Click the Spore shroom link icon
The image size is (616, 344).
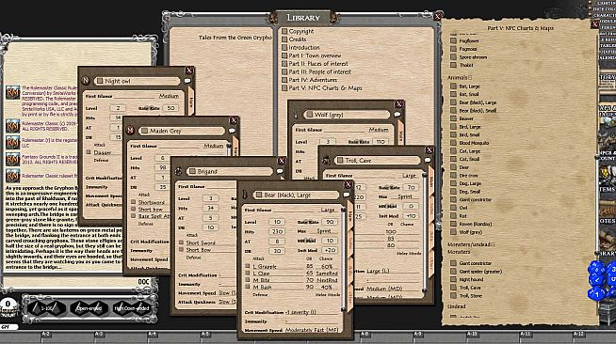click(453, 57)
